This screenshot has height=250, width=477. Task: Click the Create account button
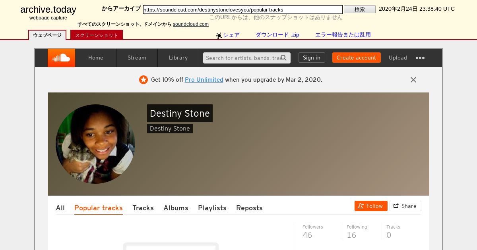coord(357,58)
